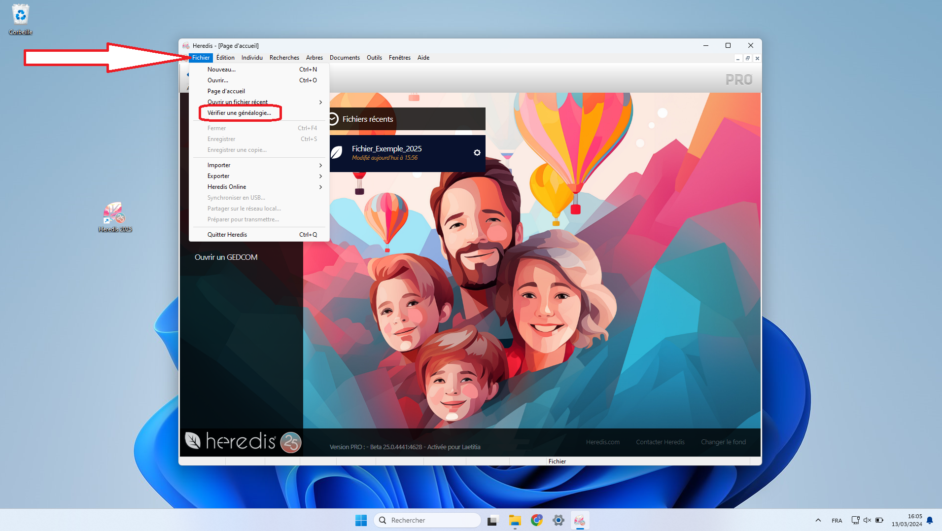Click the Heredis app icon in taskbar
Screen dimensions: 942x531
coord(580,520)
